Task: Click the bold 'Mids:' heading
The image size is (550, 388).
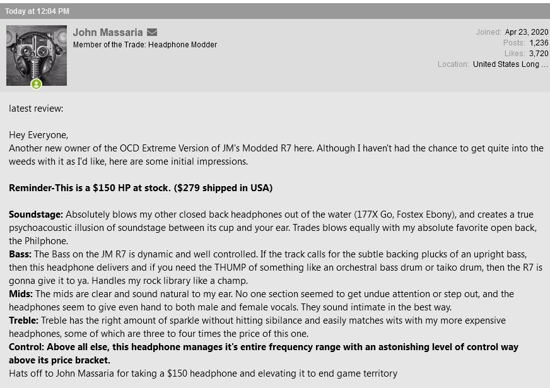Action: 21,294
